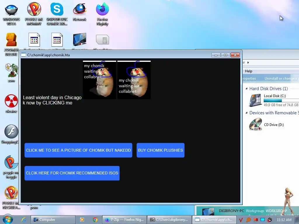Open the media player taskbar icon
The height and width of the screenshot is (224, 299).
coord(82,220)
